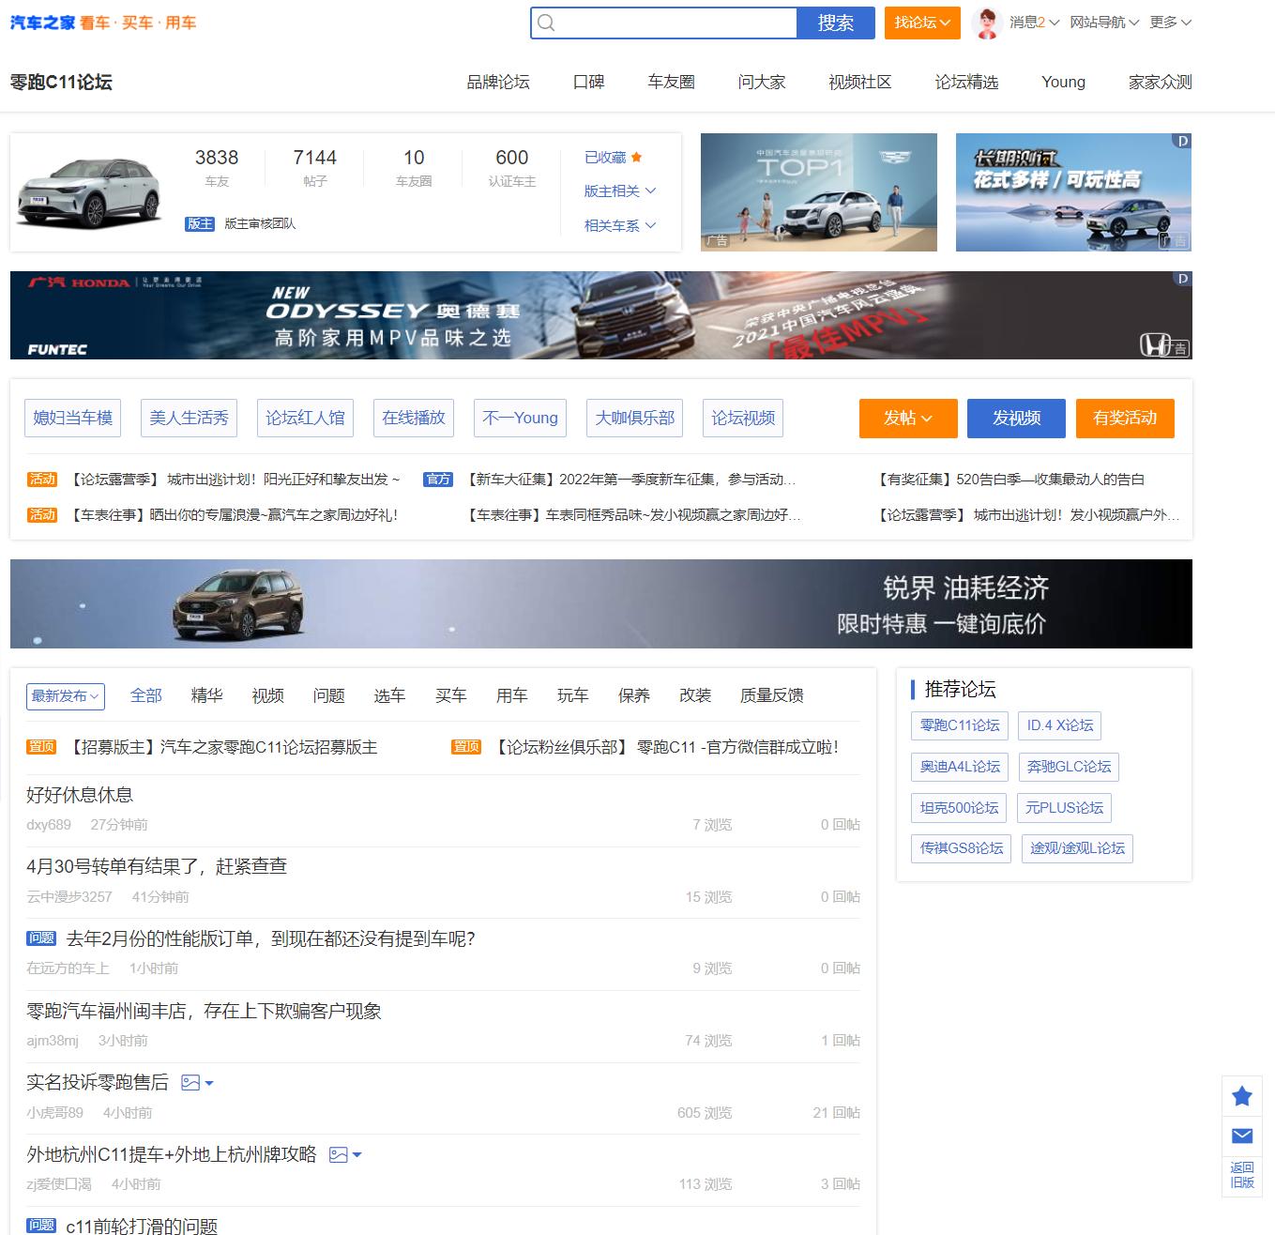Viewport: 1275px width, 1235px height.
Task: Click the 汽车之家 logo
Action: tap(40, 22)
